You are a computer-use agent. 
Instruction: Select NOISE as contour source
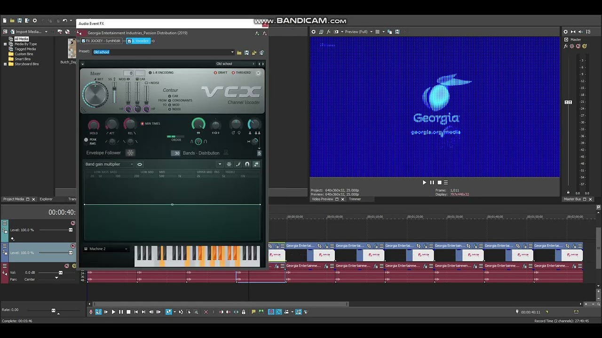coord(170,109)
